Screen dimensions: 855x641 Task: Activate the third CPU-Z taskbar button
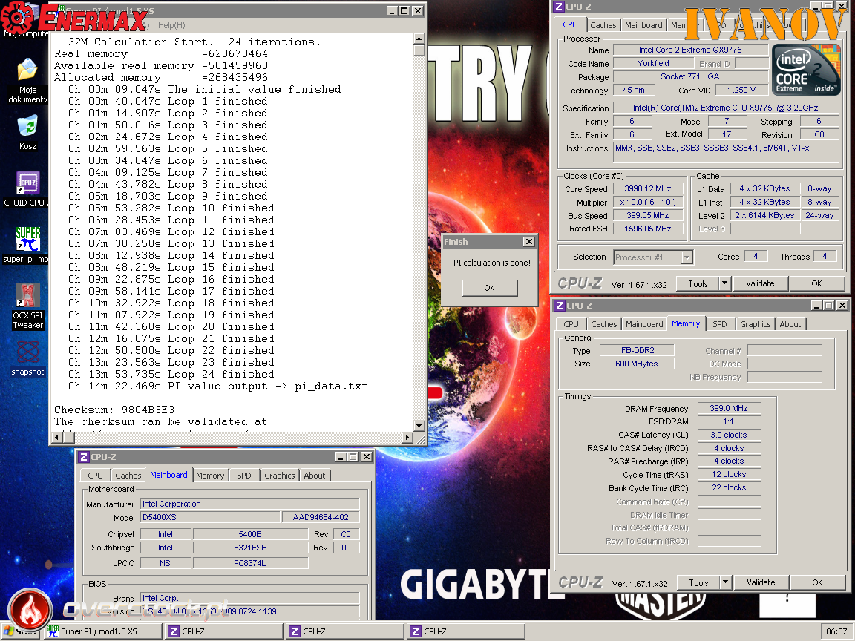click(x=466, y=631)
